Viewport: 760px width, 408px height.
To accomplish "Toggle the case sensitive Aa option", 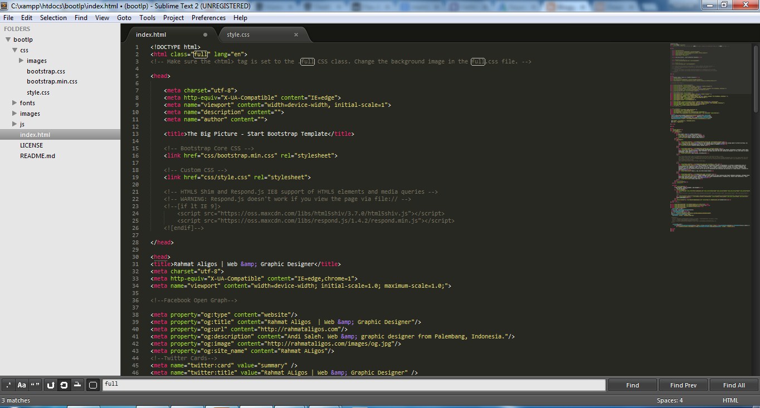I will pos(22,385).
